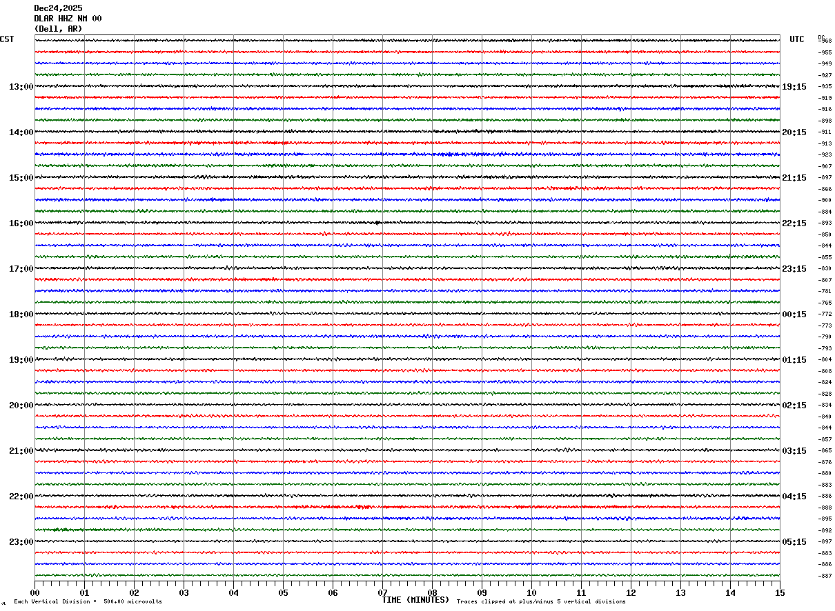Click the UTC timezone header
The image size is (835, 611).
797,39
